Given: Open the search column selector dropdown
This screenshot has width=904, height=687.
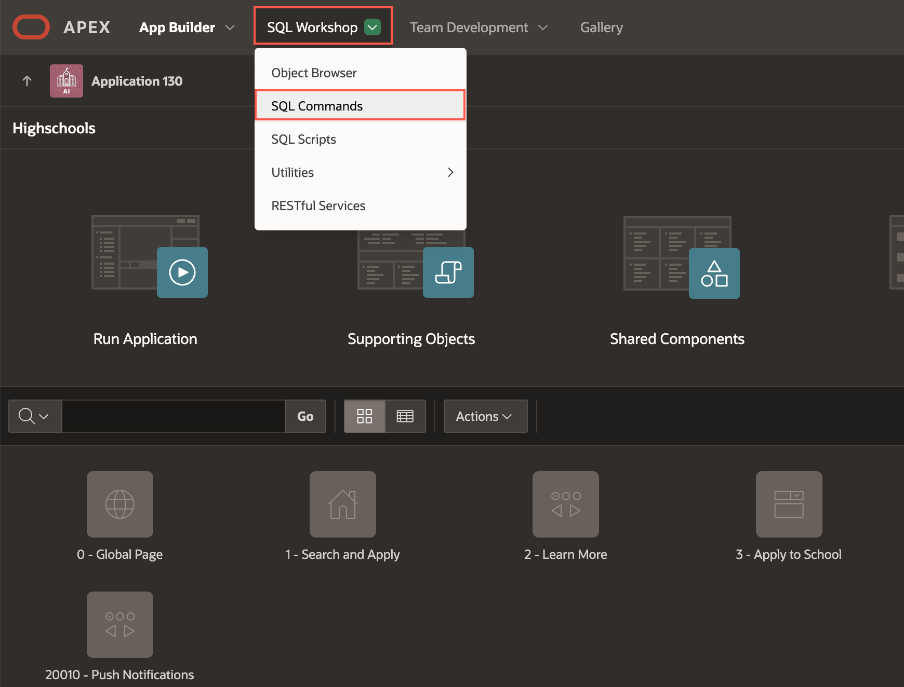Looking at the screenshot, I should [x=35, y=416].
